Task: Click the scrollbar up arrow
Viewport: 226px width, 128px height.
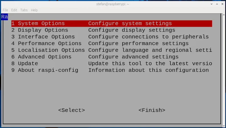Action: [x=223, y=15]
